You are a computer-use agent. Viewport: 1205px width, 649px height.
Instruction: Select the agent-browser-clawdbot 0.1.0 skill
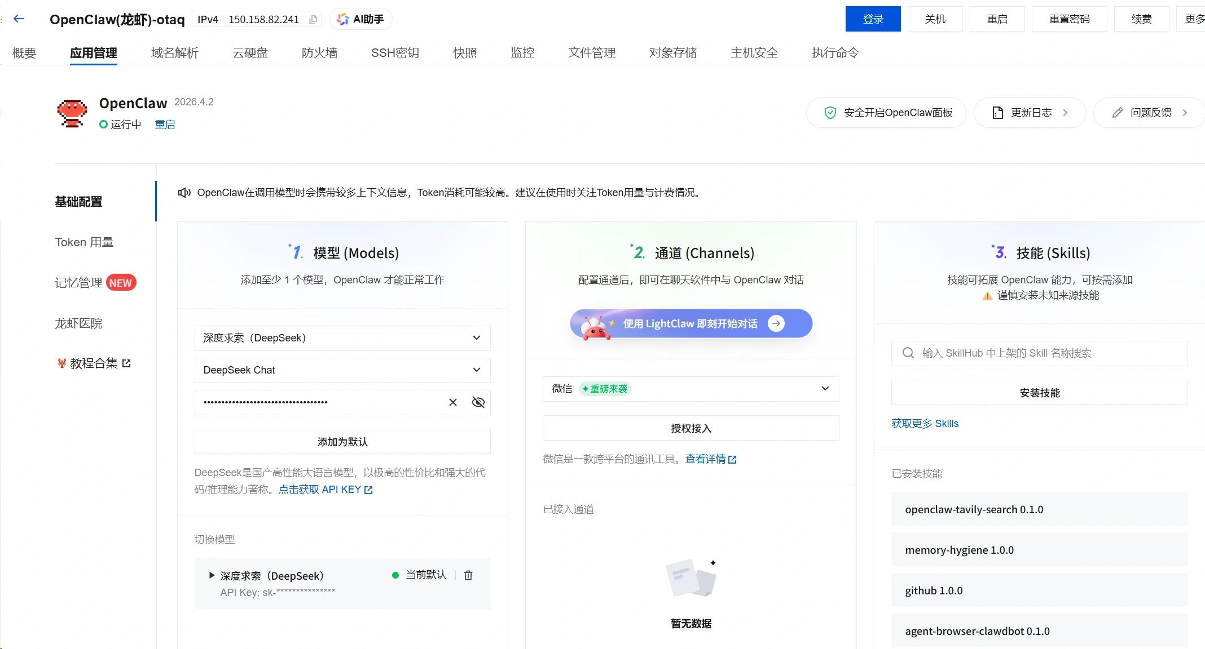pos(1040,631)
